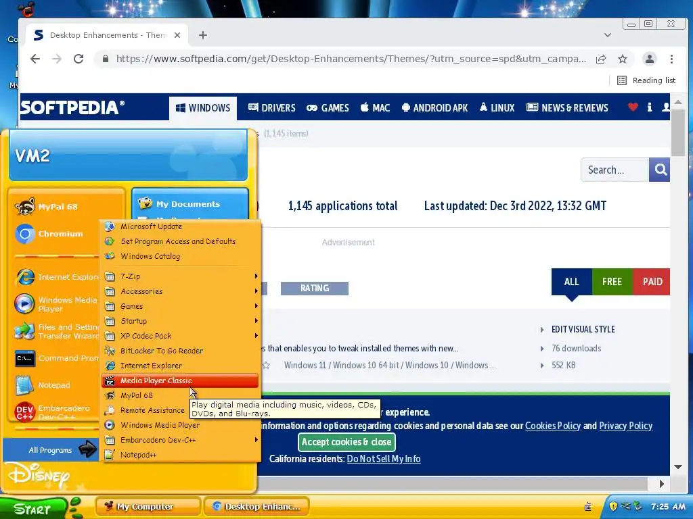The image size is (693, 519).
Task: Expand the XP Codec Pack submenu
Action: click(x=180, y=336)
